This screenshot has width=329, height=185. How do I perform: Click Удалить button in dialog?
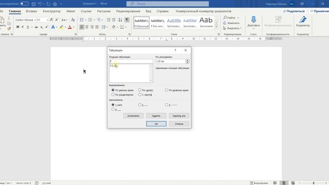tap(156, 116)
